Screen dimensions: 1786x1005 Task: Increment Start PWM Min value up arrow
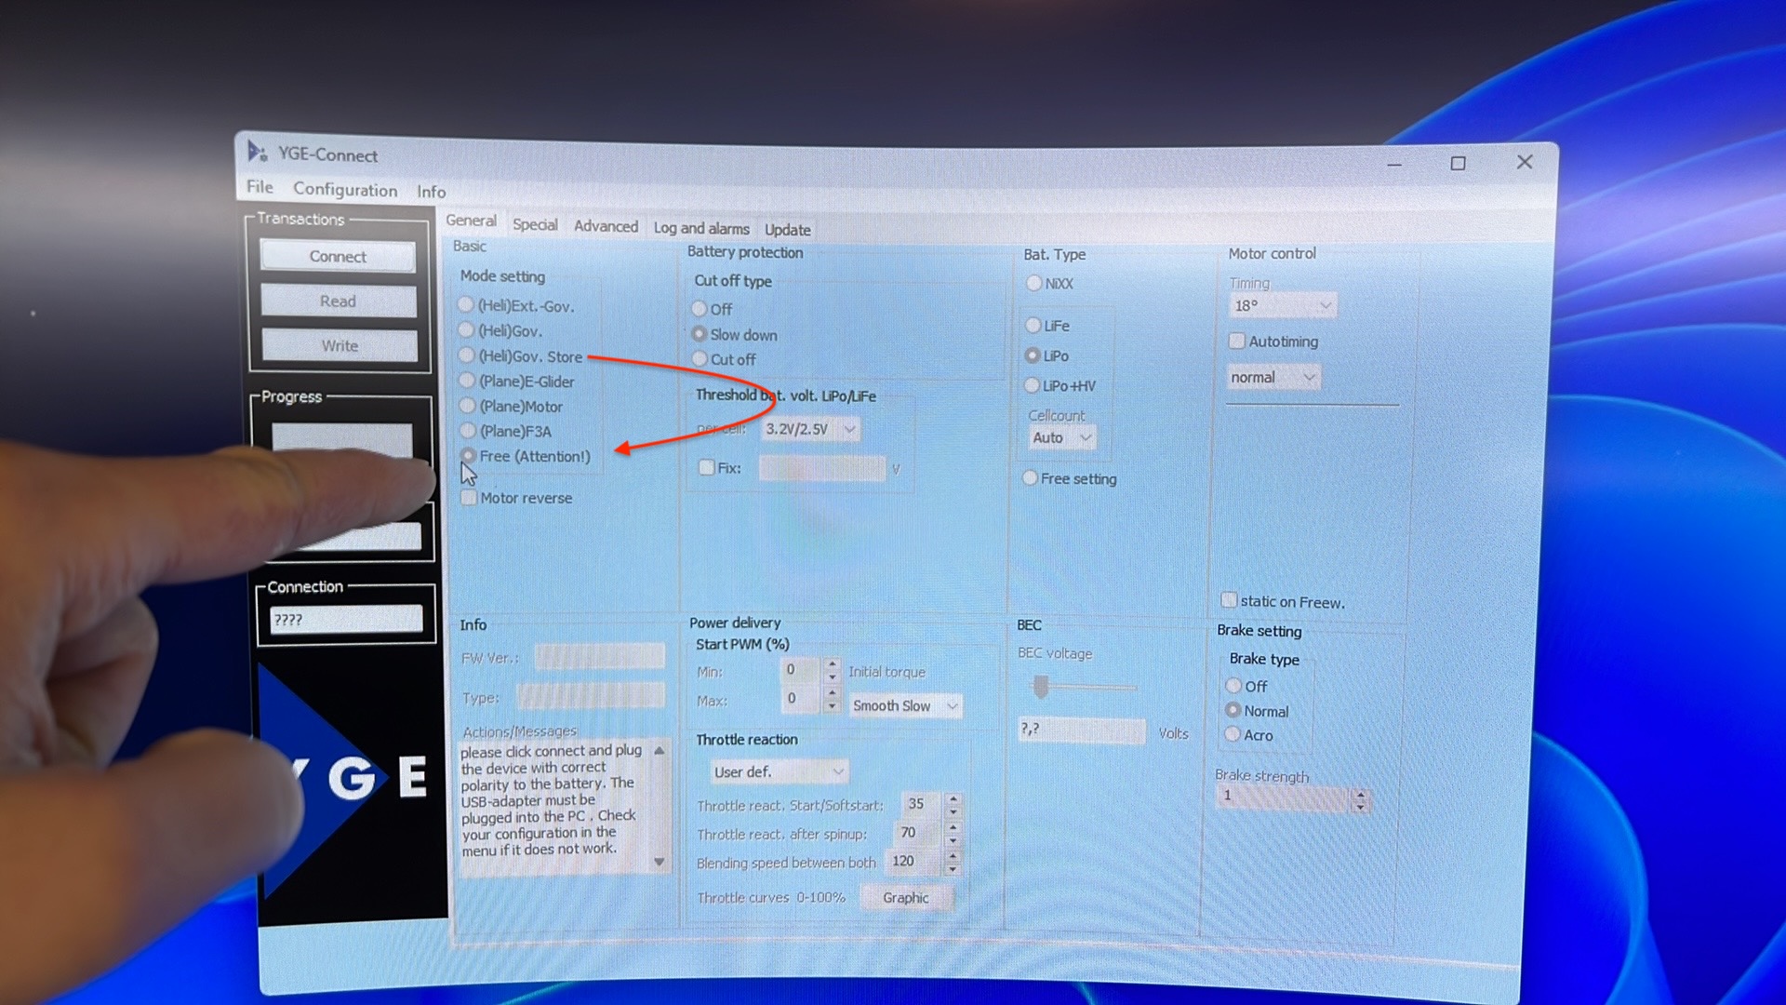833,664
